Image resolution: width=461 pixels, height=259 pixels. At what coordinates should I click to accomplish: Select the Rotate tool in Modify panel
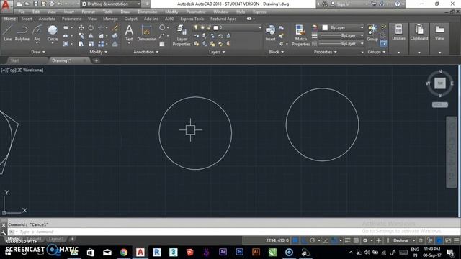coord(91,28)
